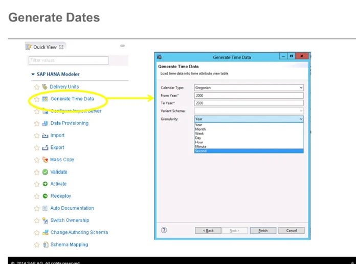Viewport: 356px width, 264px height.
Task: Open the Generate Time Data icon
Action: tap(45, 99)
